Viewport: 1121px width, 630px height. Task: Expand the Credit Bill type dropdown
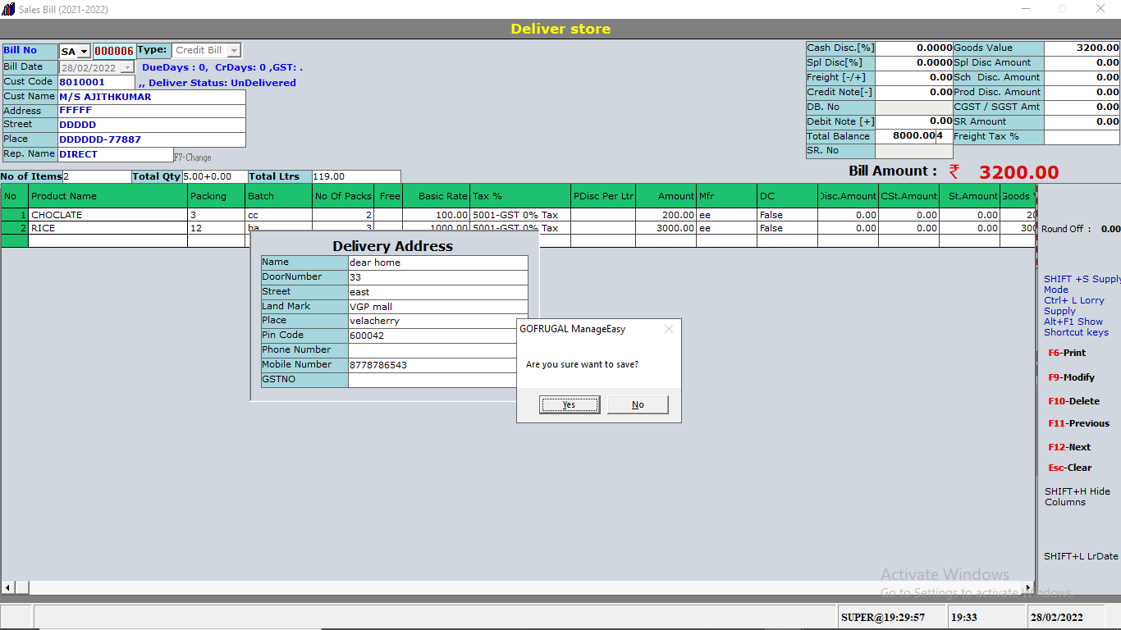click(x=234, y=50)
